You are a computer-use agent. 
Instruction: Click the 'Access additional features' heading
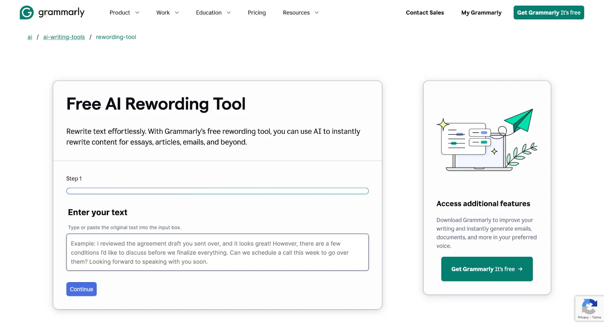(483, 204)
